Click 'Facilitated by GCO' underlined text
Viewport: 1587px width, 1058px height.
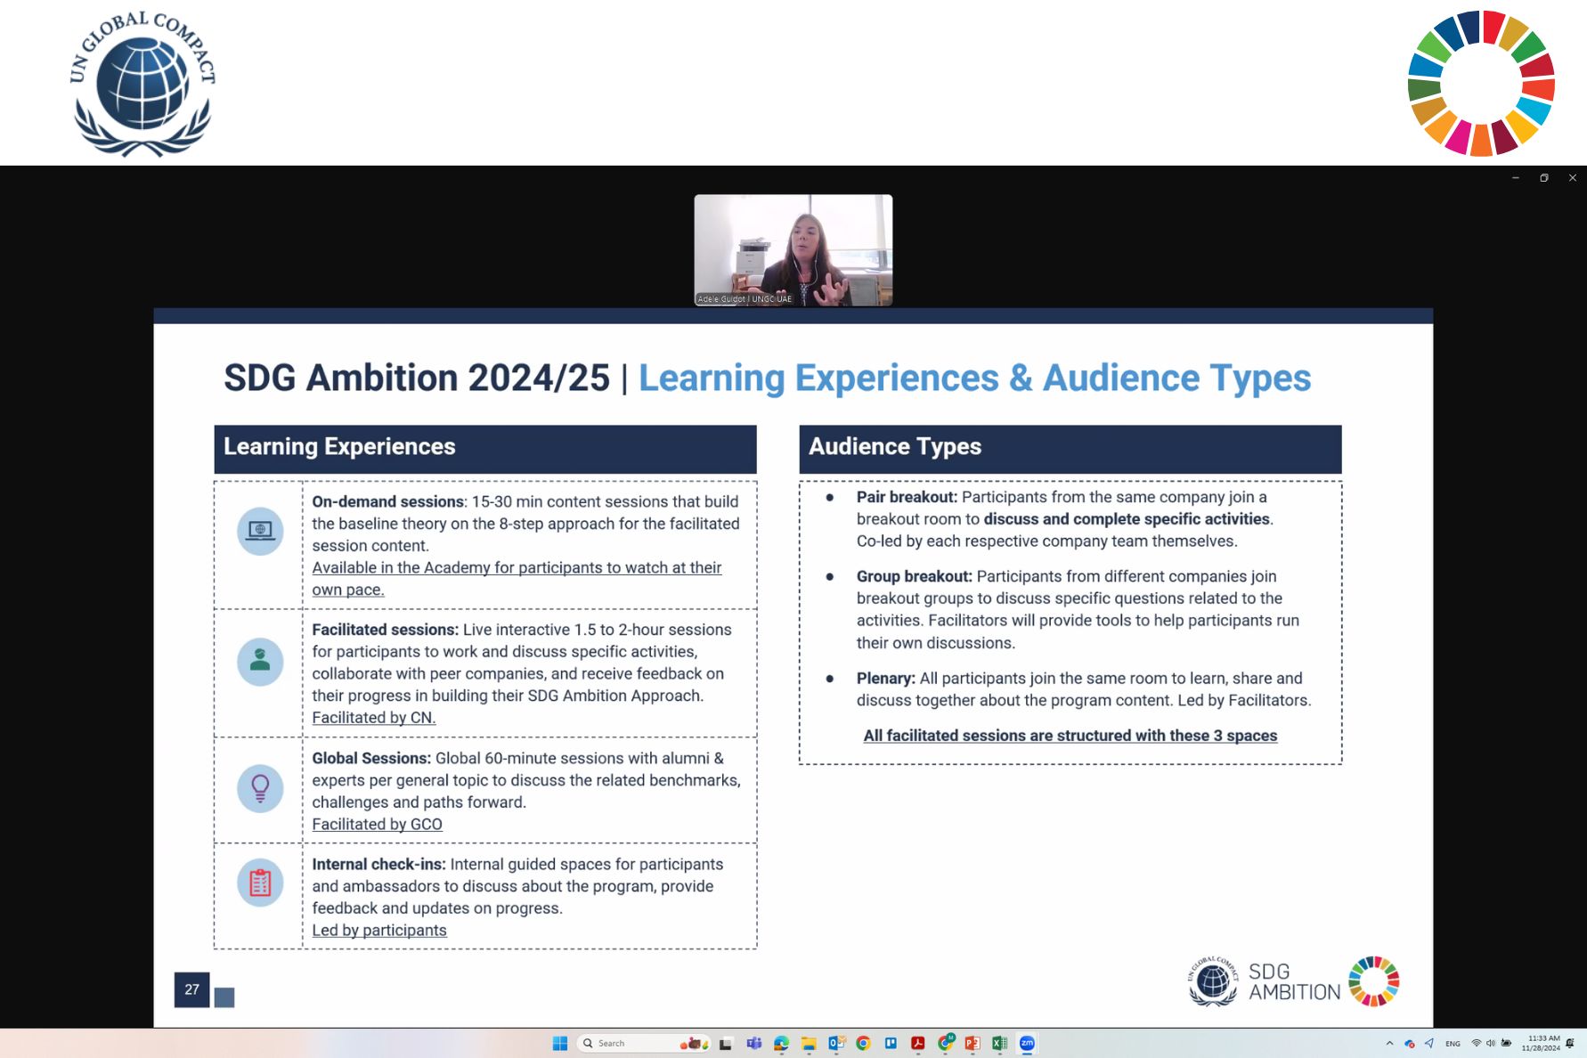click(377, 825)
